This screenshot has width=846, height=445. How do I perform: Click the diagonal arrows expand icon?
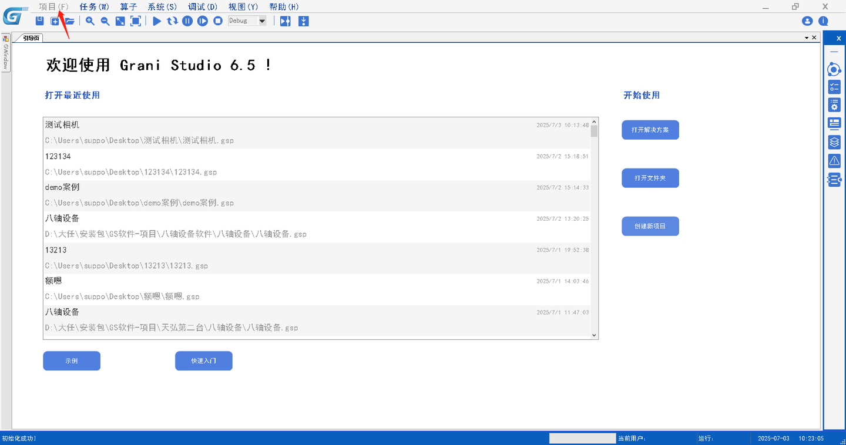tap(120, 21)
